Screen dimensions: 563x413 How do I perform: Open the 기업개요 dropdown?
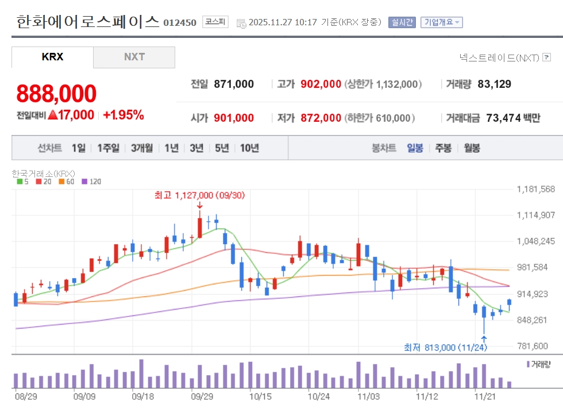(442, 22)
